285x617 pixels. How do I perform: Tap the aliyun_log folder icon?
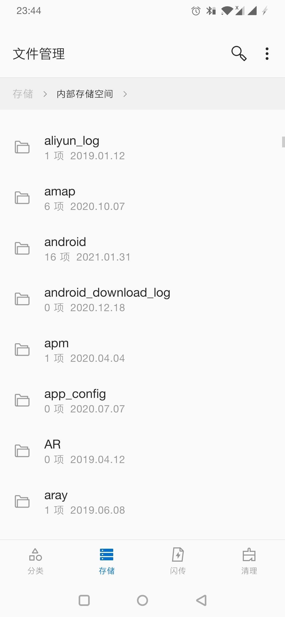(22, 147)
